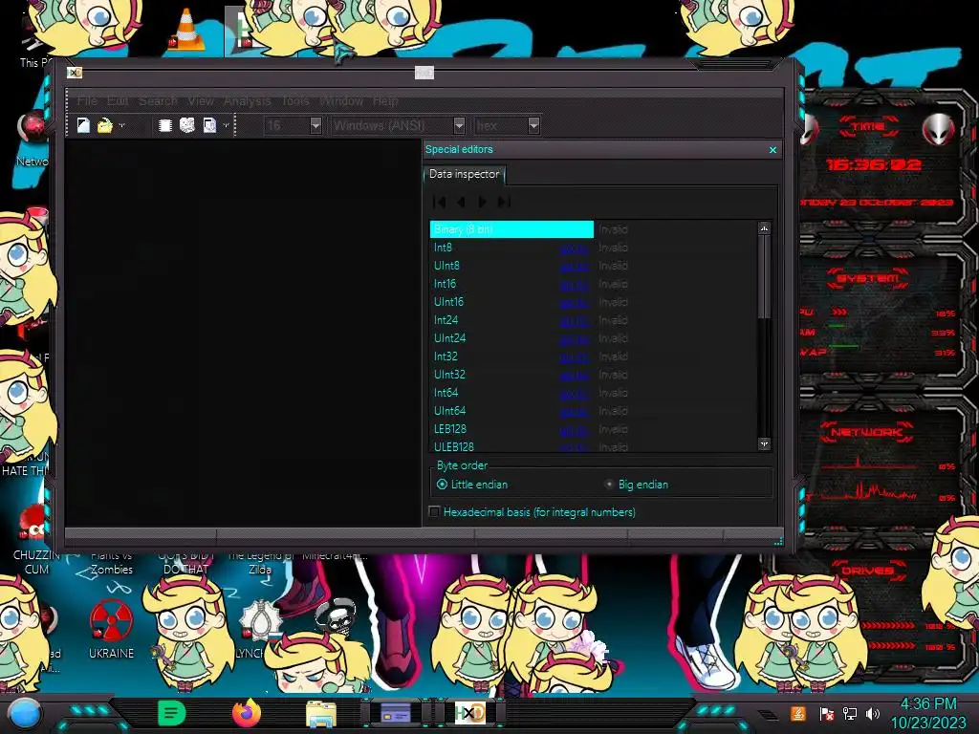
Task: Click the 4:36 PM taskbar clock
Action: (927, 704)
